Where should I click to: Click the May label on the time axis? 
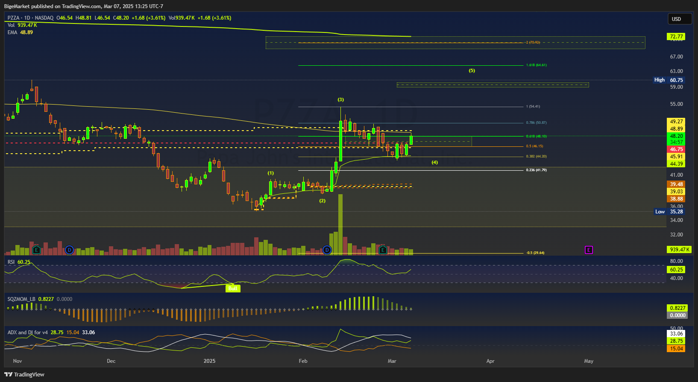coord(589,361)
